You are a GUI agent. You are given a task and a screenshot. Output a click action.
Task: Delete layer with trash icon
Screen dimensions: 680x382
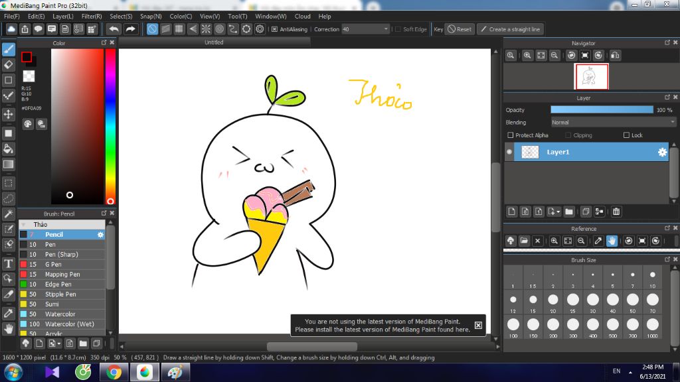click(x=616, y=212)
